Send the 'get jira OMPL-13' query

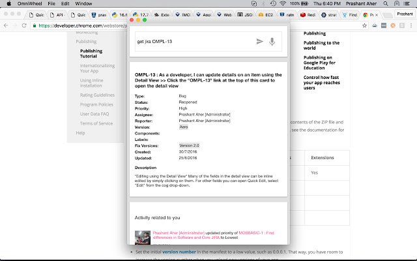point(259,41)
